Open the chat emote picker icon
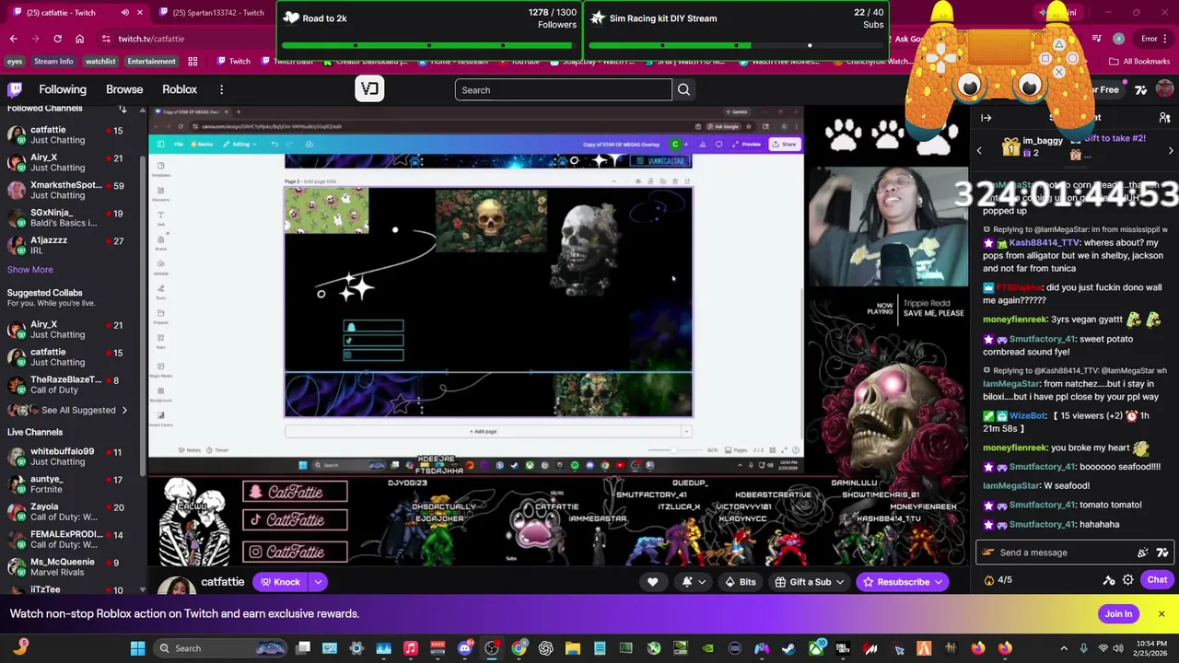Image resolution: width=1179 pixels, height=663 pixels. pos(1162,552)
